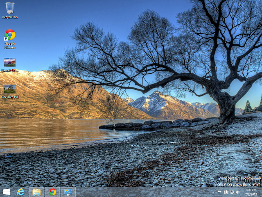Show hidden system tray icons
Screen dimensions: 262x197
[x=213, y=192]
